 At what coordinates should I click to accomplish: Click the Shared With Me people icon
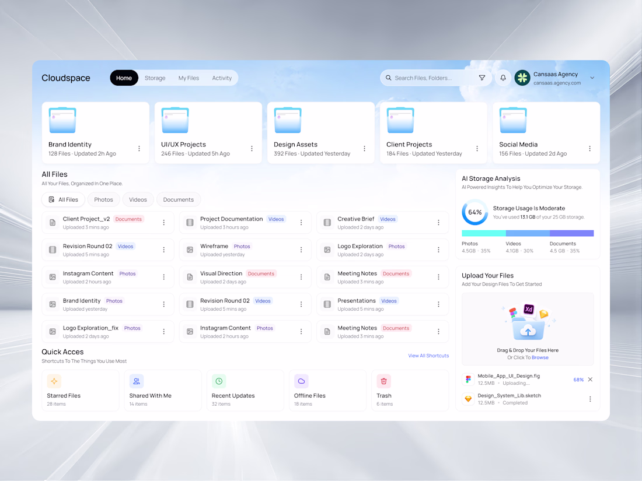coord(137,381)
